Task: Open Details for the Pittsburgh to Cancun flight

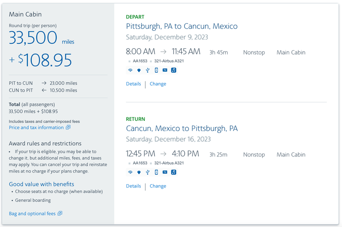Action: point(133,84)
